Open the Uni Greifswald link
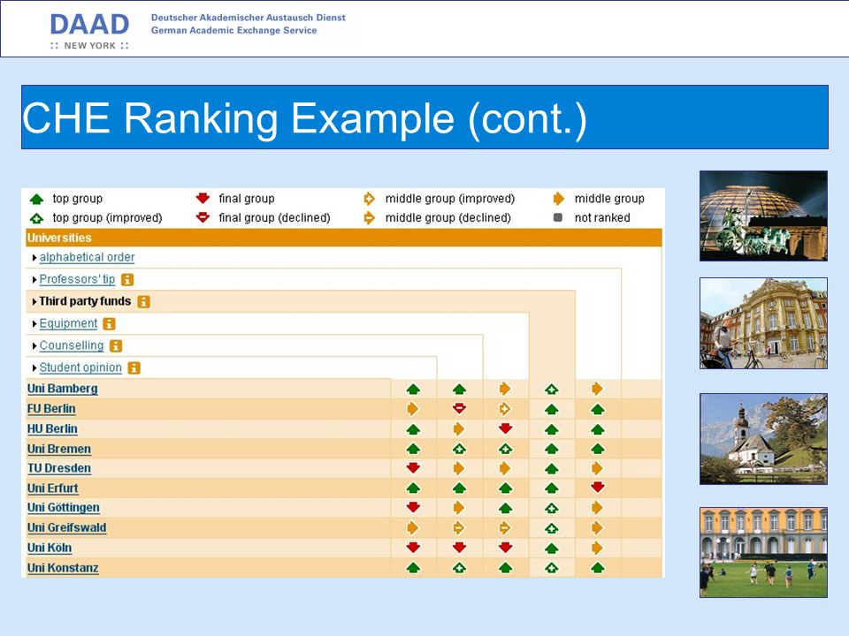 click(x=66, y=528)
